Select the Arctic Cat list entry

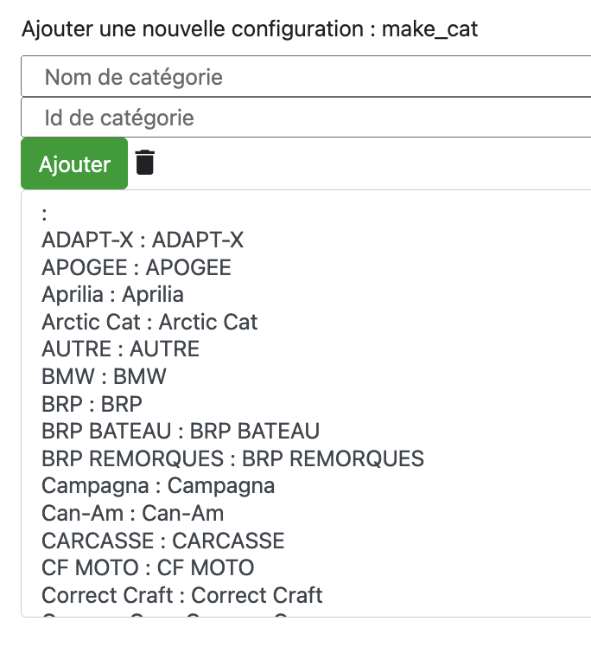(x=149, y=322)
